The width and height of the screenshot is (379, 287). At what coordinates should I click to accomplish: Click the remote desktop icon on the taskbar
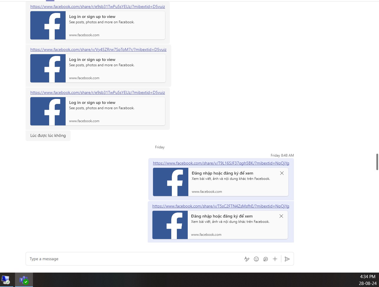tap(6, 280)
